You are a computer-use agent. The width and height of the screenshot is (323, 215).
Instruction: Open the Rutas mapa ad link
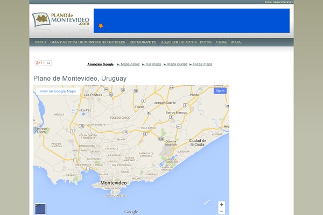point(201,64)
